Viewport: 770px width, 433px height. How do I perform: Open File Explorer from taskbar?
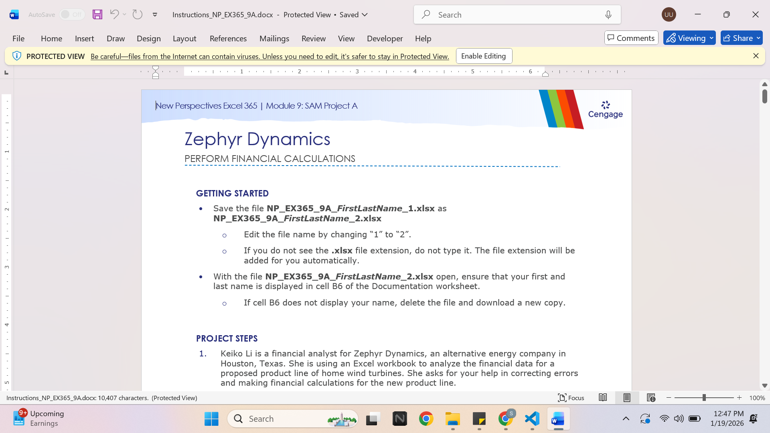(453, 419)
